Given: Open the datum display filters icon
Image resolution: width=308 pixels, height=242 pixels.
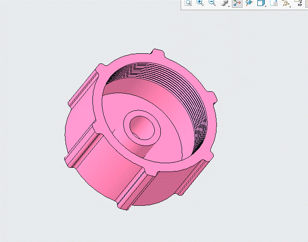Looking at the screenshot, I should point(286,3).
